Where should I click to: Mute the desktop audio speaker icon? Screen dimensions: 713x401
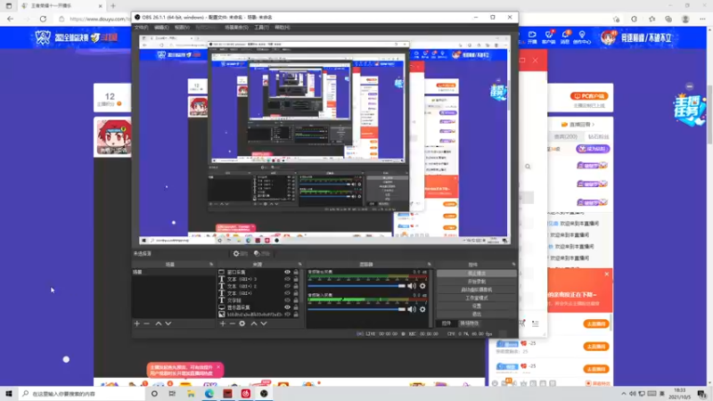(x=412, y=286)
